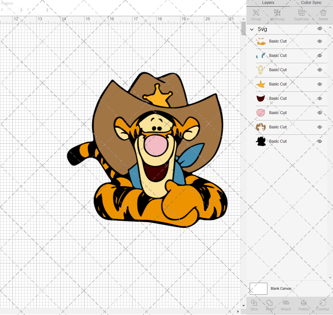Toggle visibility of the Svg group
The width and height of the screenshot is (333, 315).
320,29
